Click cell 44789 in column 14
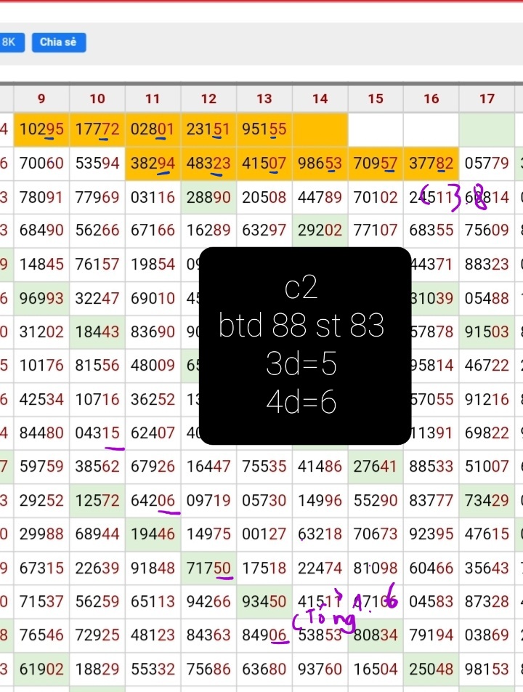 [320, 197]
